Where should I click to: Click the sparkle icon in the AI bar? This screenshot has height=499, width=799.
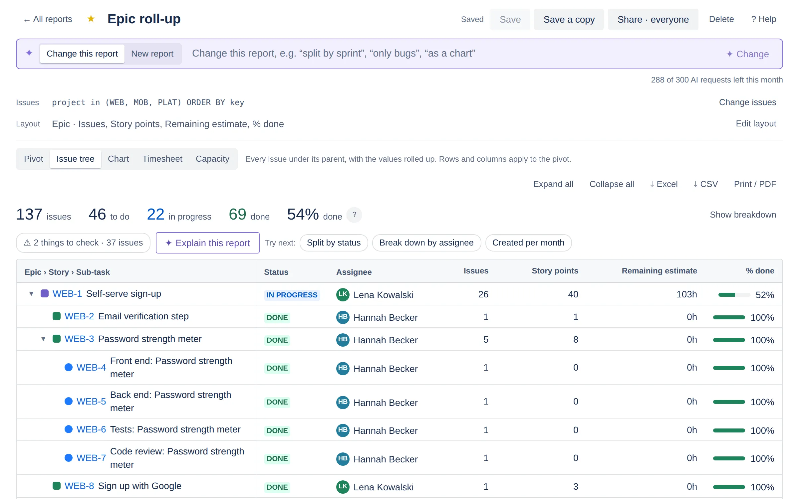coord(29,53)
